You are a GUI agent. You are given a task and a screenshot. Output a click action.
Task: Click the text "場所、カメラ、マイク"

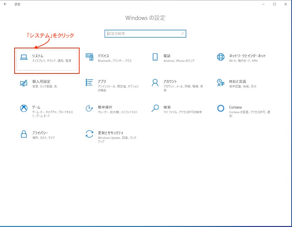tap(43, 138)
